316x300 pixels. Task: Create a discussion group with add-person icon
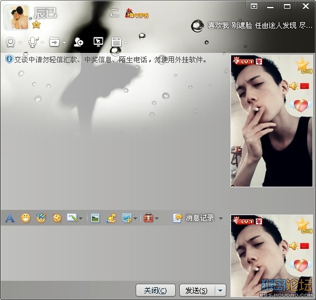pyautogui.click(x=79, y=42)
